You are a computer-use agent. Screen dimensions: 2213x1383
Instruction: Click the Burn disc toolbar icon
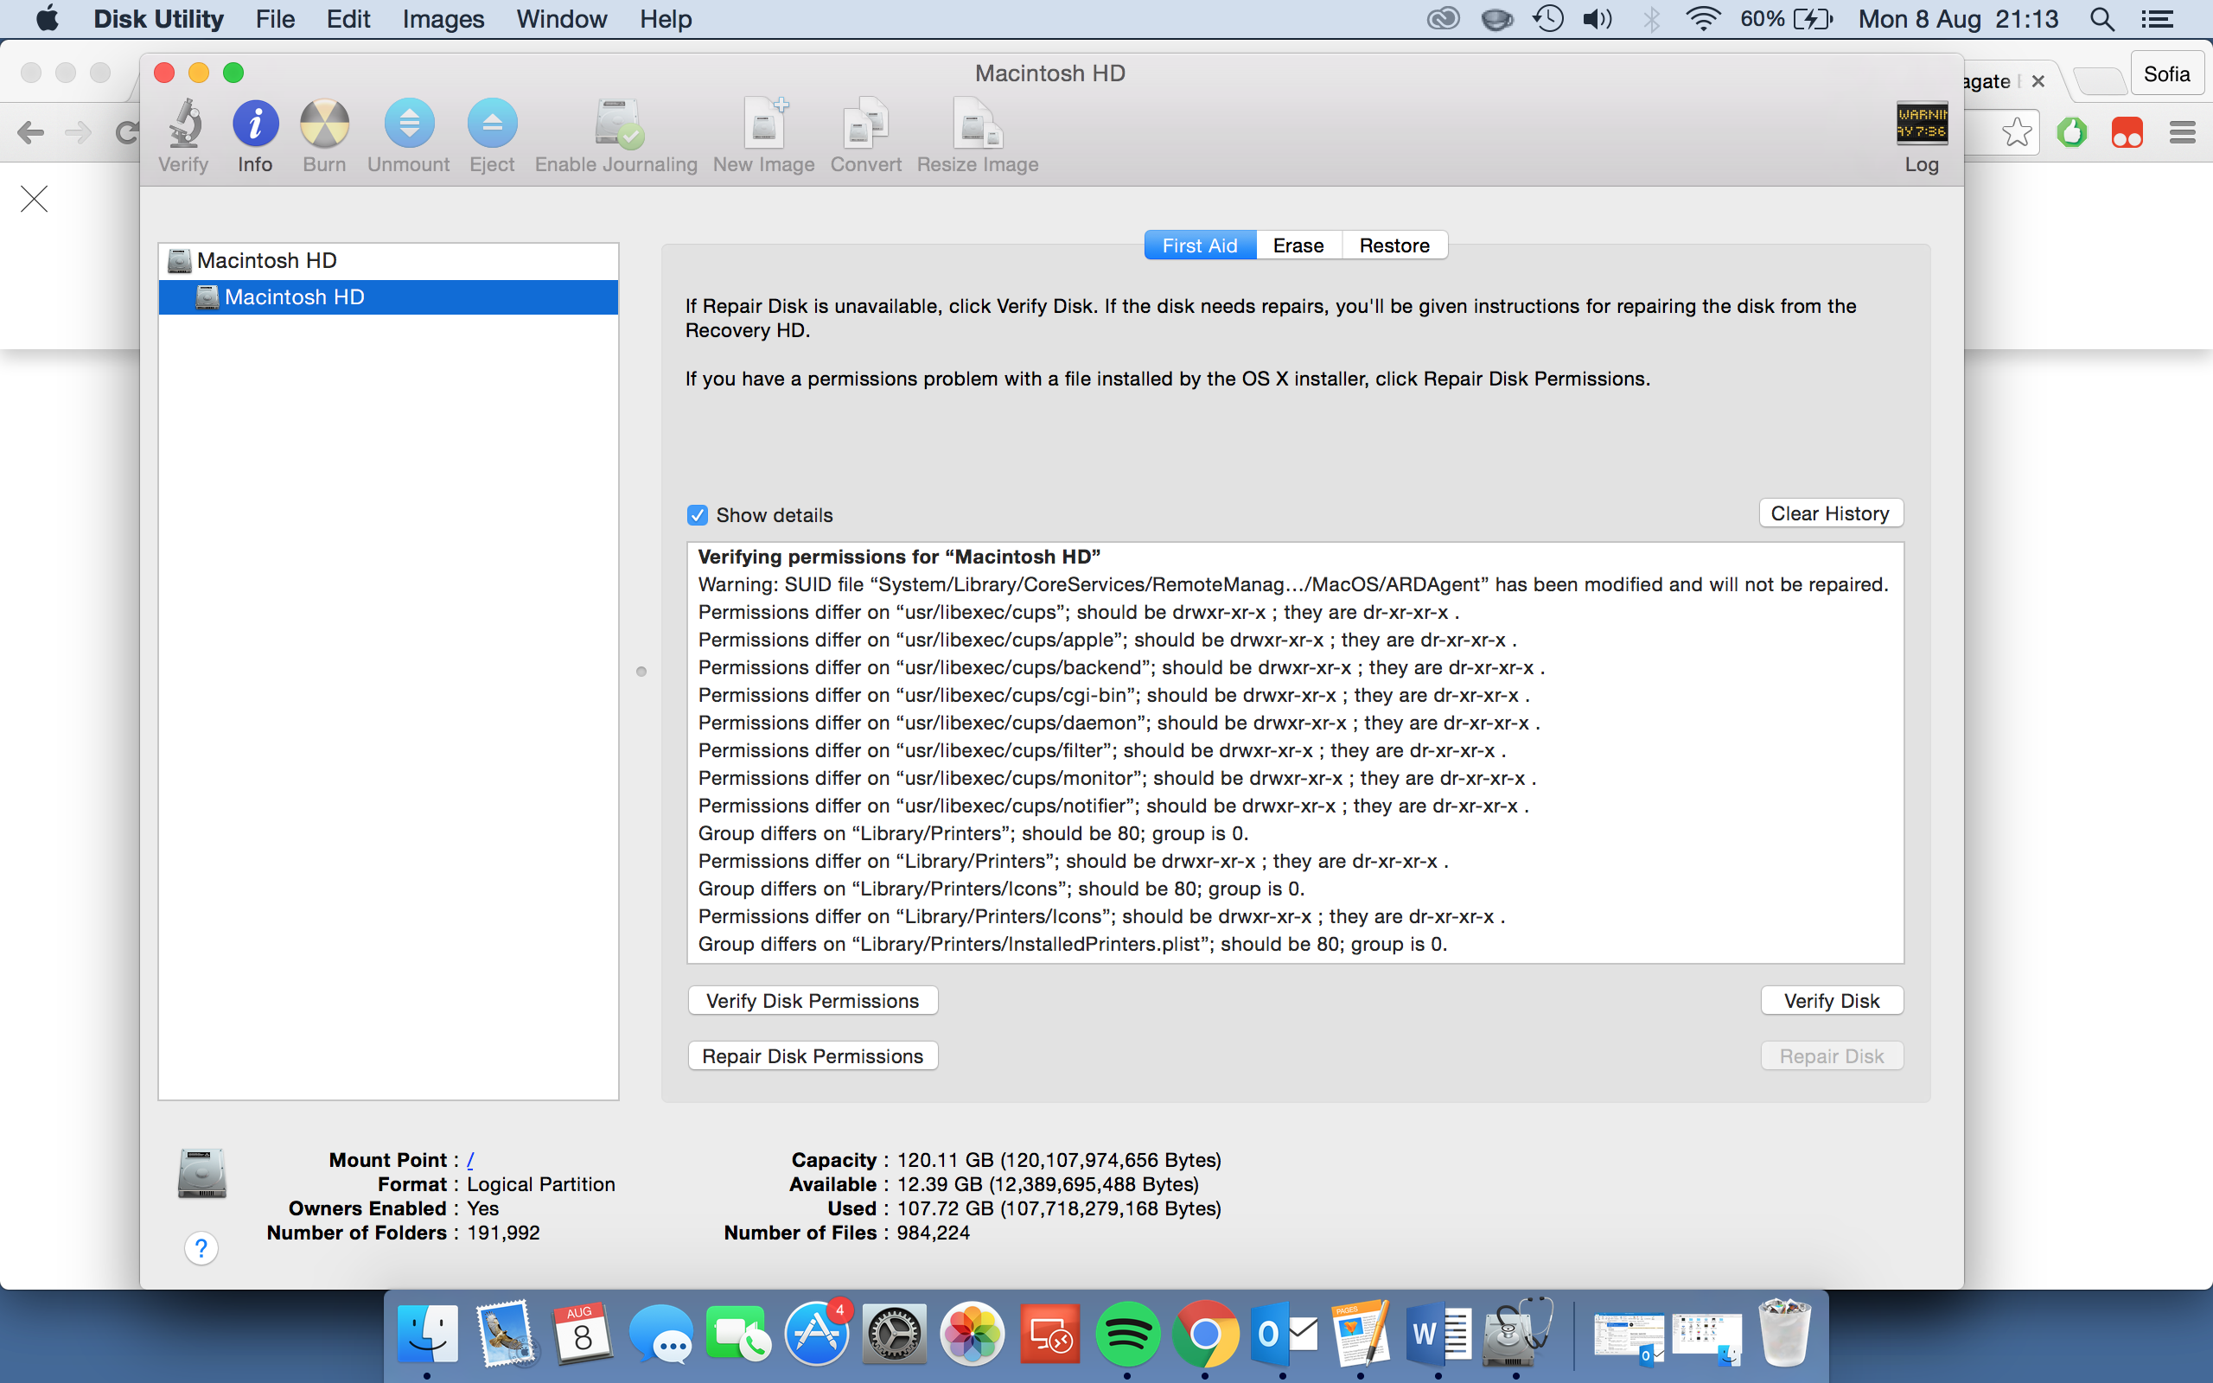pos(325,125)
